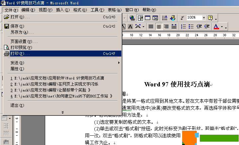The width and height of the screenshot is (239, 145).
Task: Choose 打开(O)... in the File menu
Action: tap(62, 17)
